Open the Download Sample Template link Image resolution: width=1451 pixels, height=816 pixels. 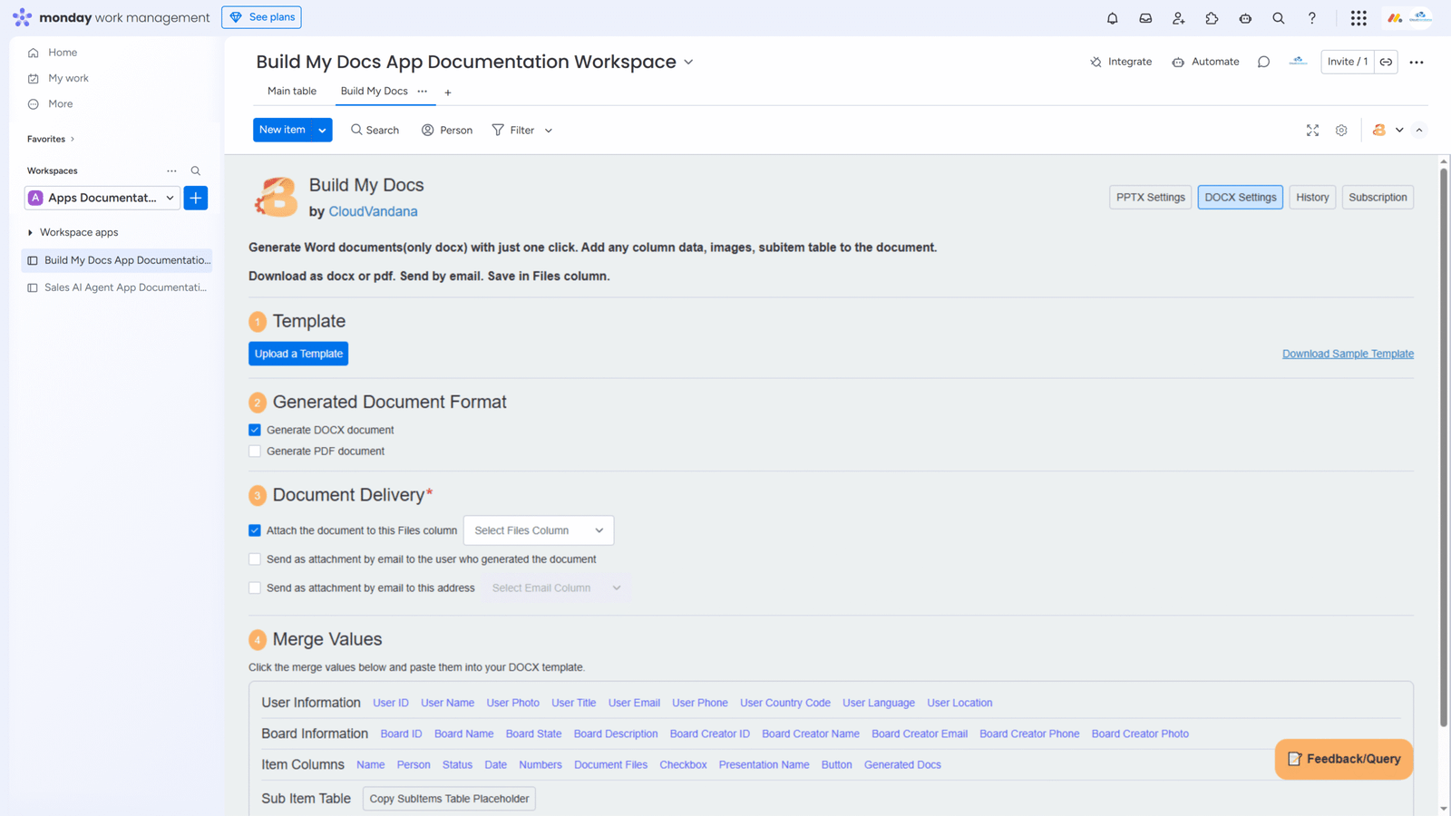1347,354
